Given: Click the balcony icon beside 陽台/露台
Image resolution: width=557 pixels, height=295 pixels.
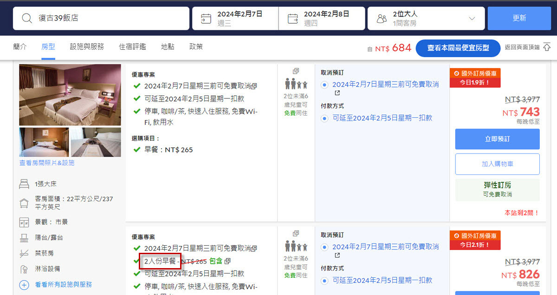Looking at the screenshot, I should point(24,237).
